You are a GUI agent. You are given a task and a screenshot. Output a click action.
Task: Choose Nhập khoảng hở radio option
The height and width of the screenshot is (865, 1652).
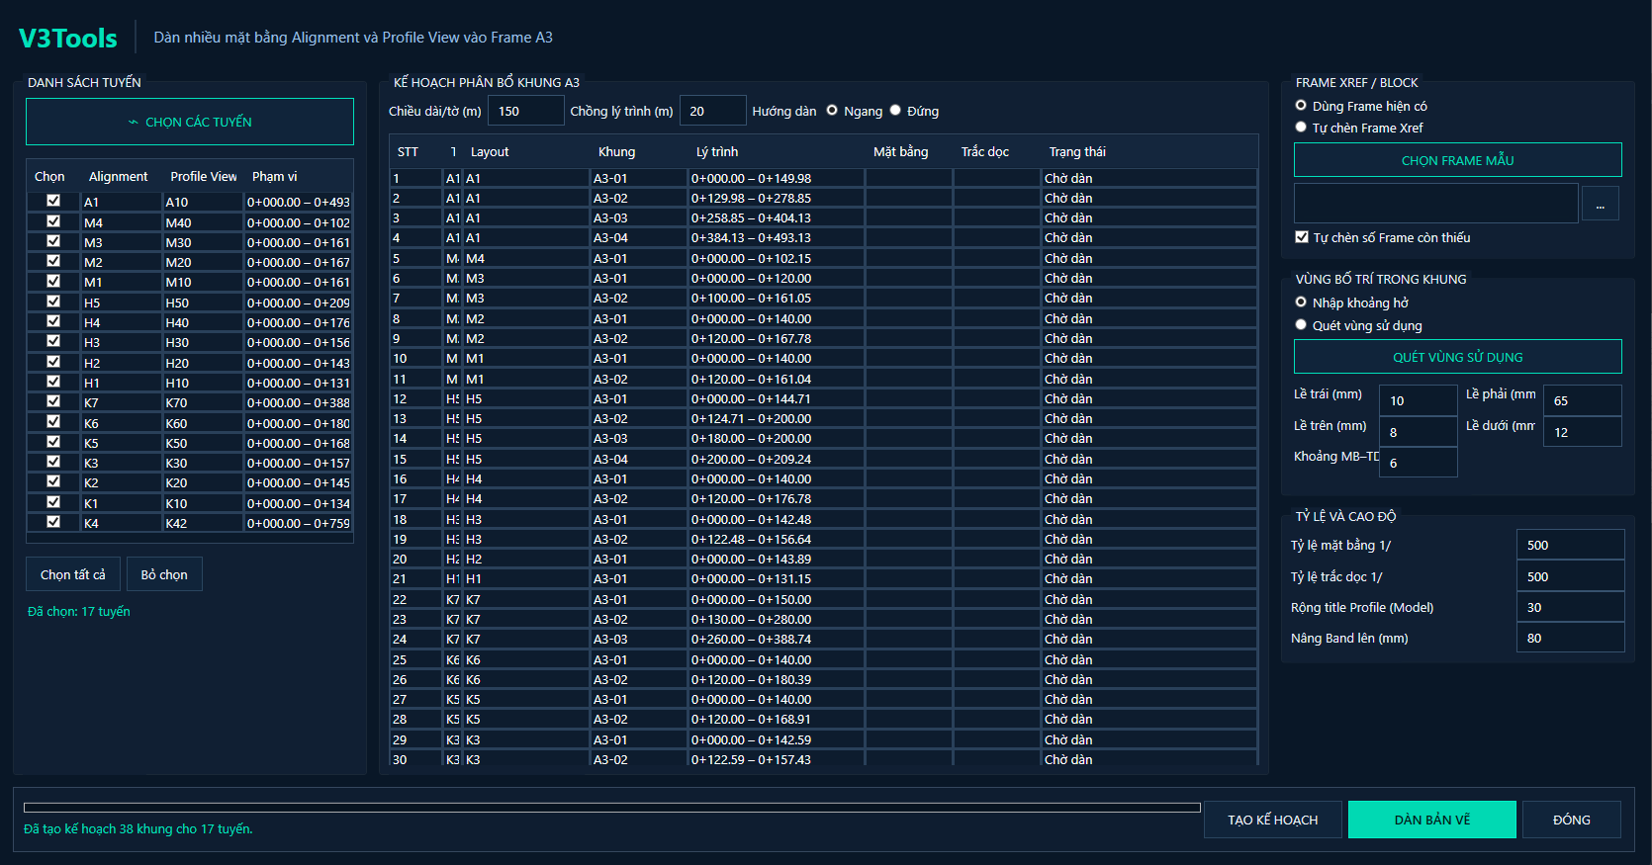tap(1301, 302)
